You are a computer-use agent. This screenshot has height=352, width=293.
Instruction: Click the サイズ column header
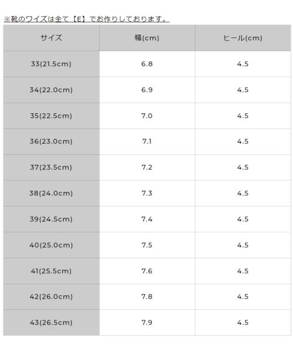point(51,38)
